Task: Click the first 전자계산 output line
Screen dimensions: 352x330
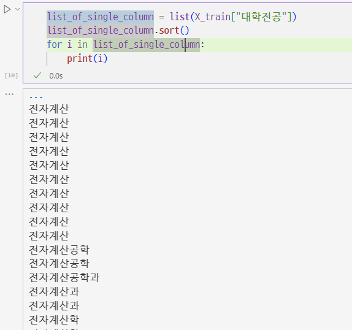Action: [48, 109]
